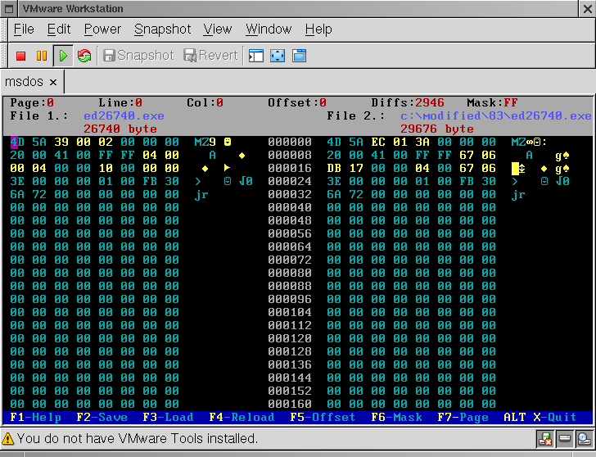Open the Snapshot menu
Viewport: 596px width, 457px height.
point(162,29)
